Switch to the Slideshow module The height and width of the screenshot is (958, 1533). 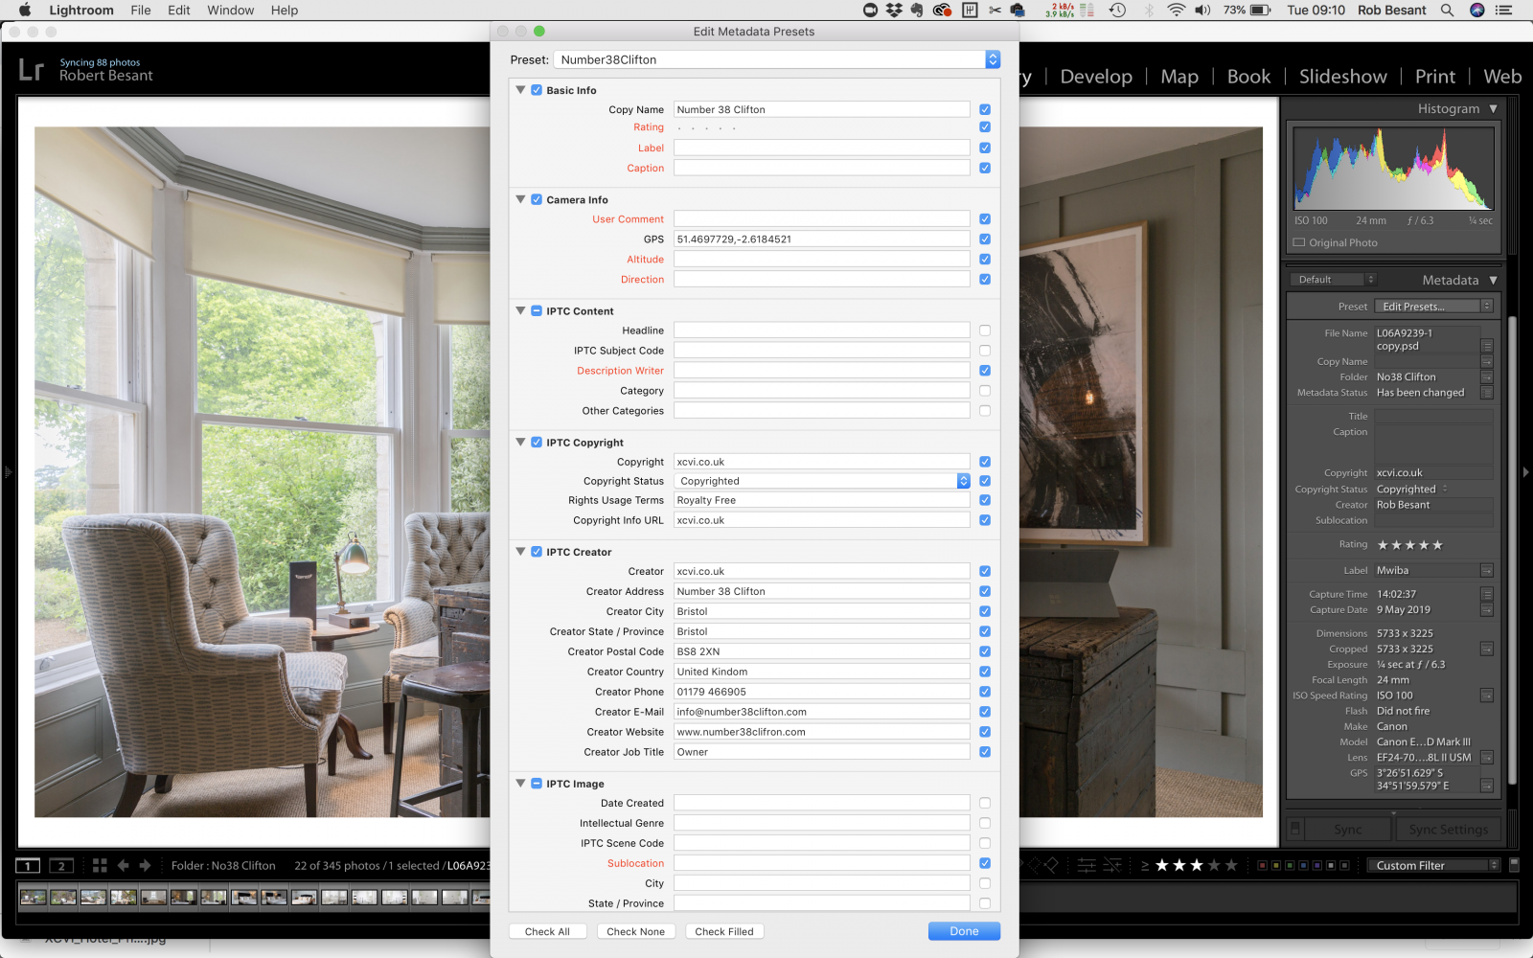1342,77
